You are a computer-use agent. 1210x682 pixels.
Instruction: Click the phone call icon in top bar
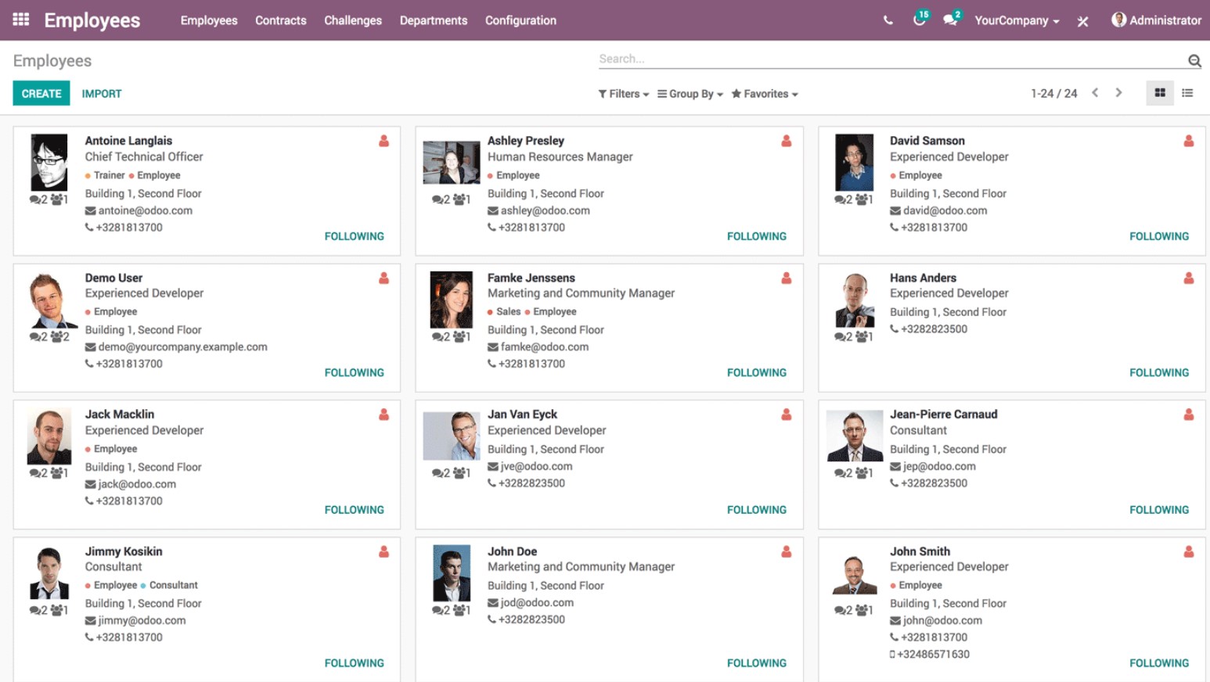[888, 20]
